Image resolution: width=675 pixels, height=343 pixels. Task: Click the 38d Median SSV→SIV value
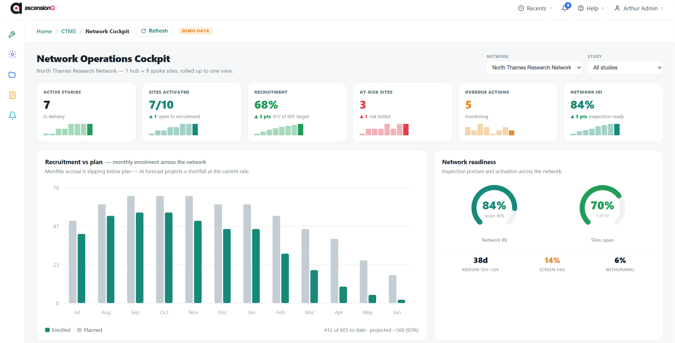coord(480,260)
